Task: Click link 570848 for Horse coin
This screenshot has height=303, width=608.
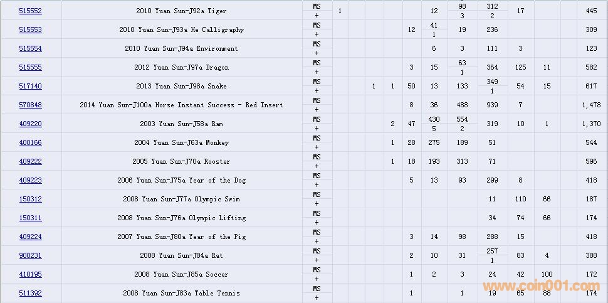Action: click(x=30, y=105)
